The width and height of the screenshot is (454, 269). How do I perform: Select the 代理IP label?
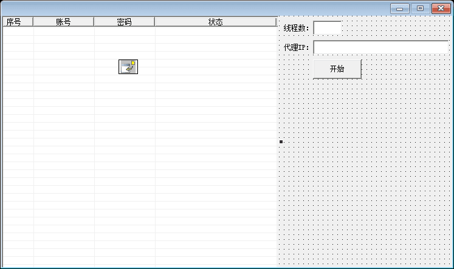296,47
